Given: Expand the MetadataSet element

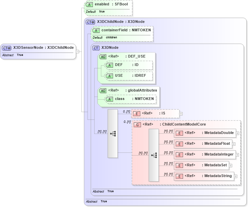Looking at the screenshot, I should [231, 166].
